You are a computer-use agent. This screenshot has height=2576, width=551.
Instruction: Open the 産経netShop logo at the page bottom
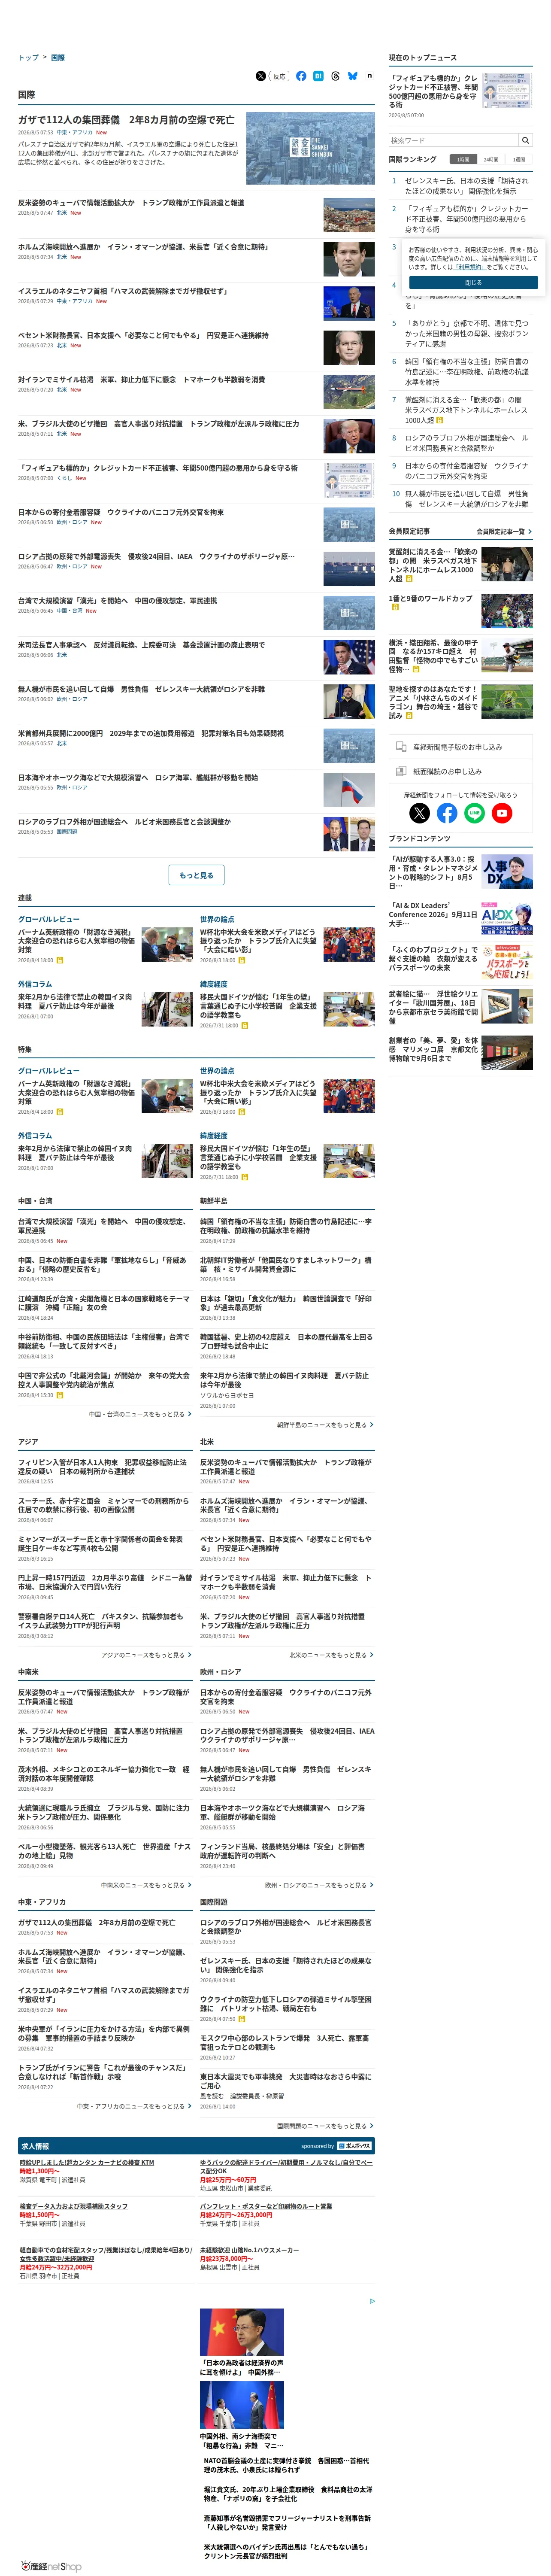[x=50, y=2566]
